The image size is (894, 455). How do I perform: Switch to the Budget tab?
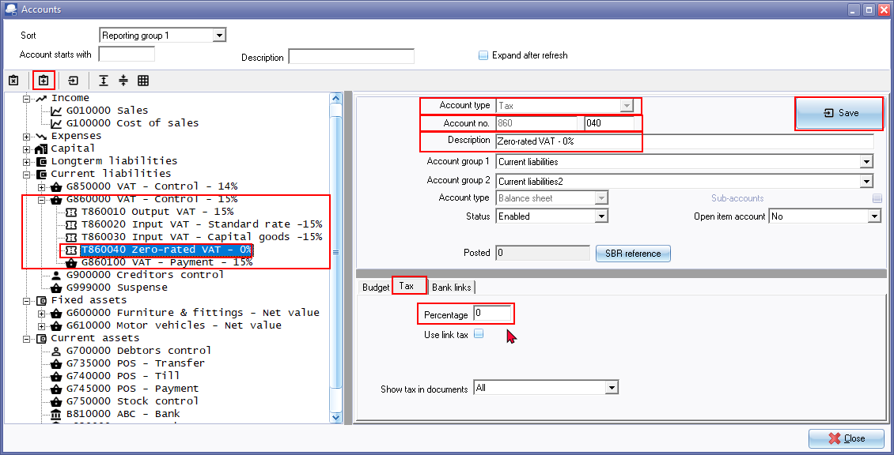[375, 288]
